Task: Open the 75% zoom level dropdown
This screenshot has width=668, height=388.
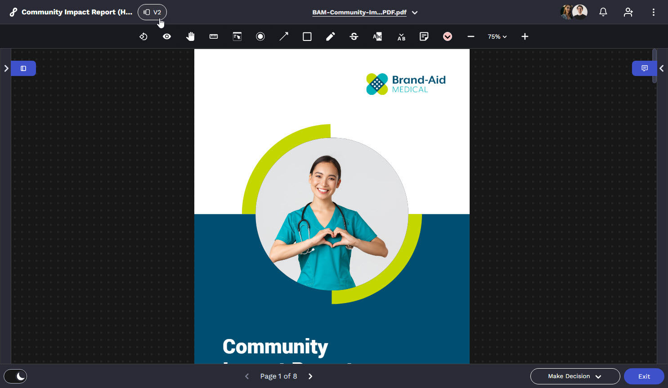Action: pyautogui.click(x=498, y=36)
